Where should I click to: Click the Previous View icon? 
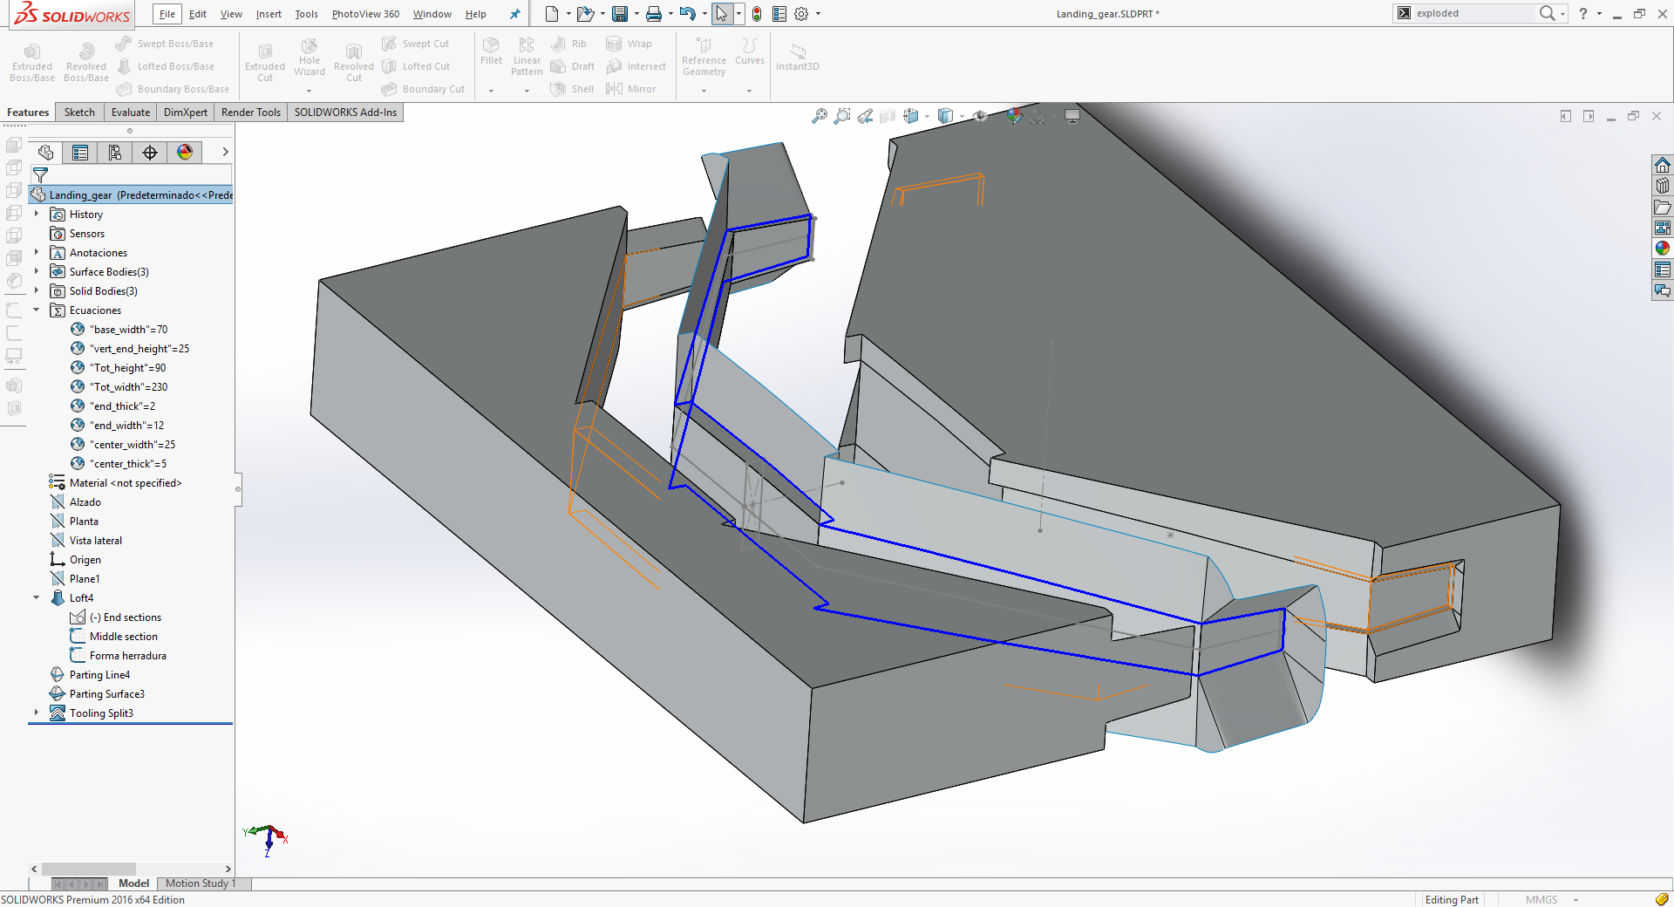coord(865,116)
